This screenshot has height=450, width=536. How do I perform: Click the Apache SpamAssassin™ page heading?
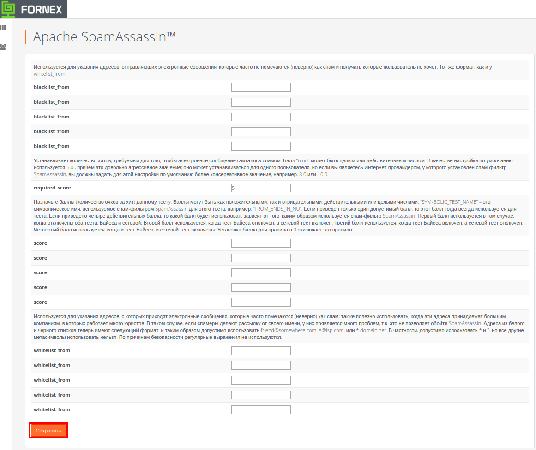[104, 37]
